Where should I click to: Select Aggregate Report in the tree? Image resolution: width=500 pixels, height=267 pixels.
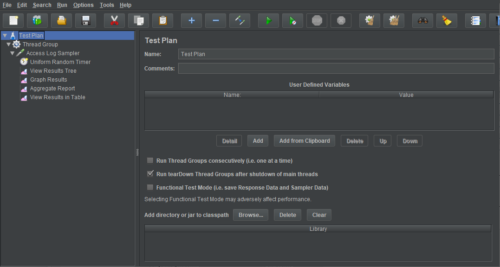click(x=52, y=89)
